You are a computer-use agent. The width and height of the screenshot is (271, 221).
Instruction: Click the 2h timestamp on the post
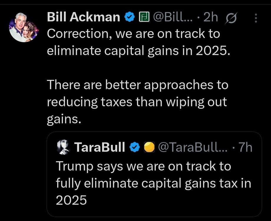210,18
